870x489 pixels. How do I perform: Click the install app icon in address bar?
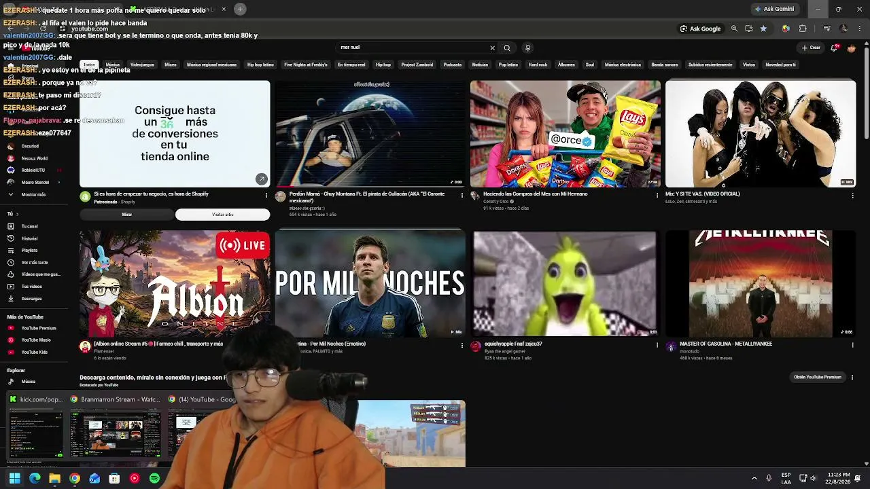748,29
